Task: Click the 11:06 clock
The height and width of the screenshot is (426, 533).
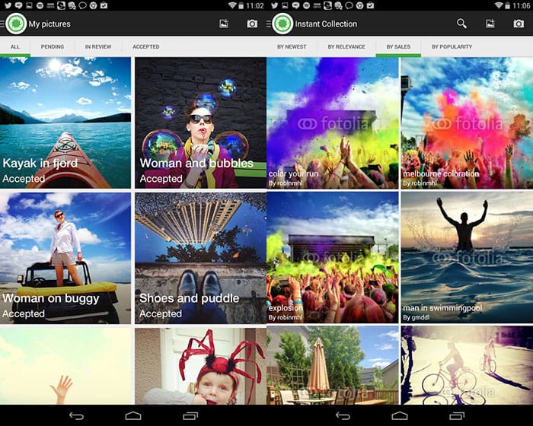Action: pos(522,6)
